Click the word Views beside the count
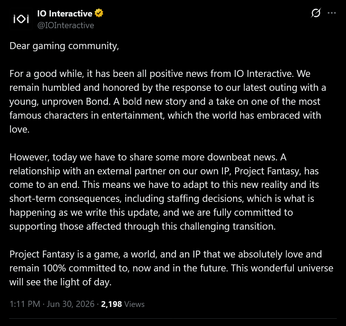346x326 pixels. (134, 304)
